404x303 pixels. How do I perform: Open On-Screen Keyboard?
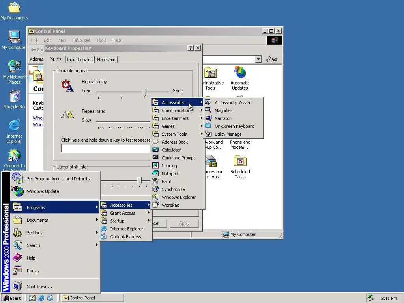(234, 126)
